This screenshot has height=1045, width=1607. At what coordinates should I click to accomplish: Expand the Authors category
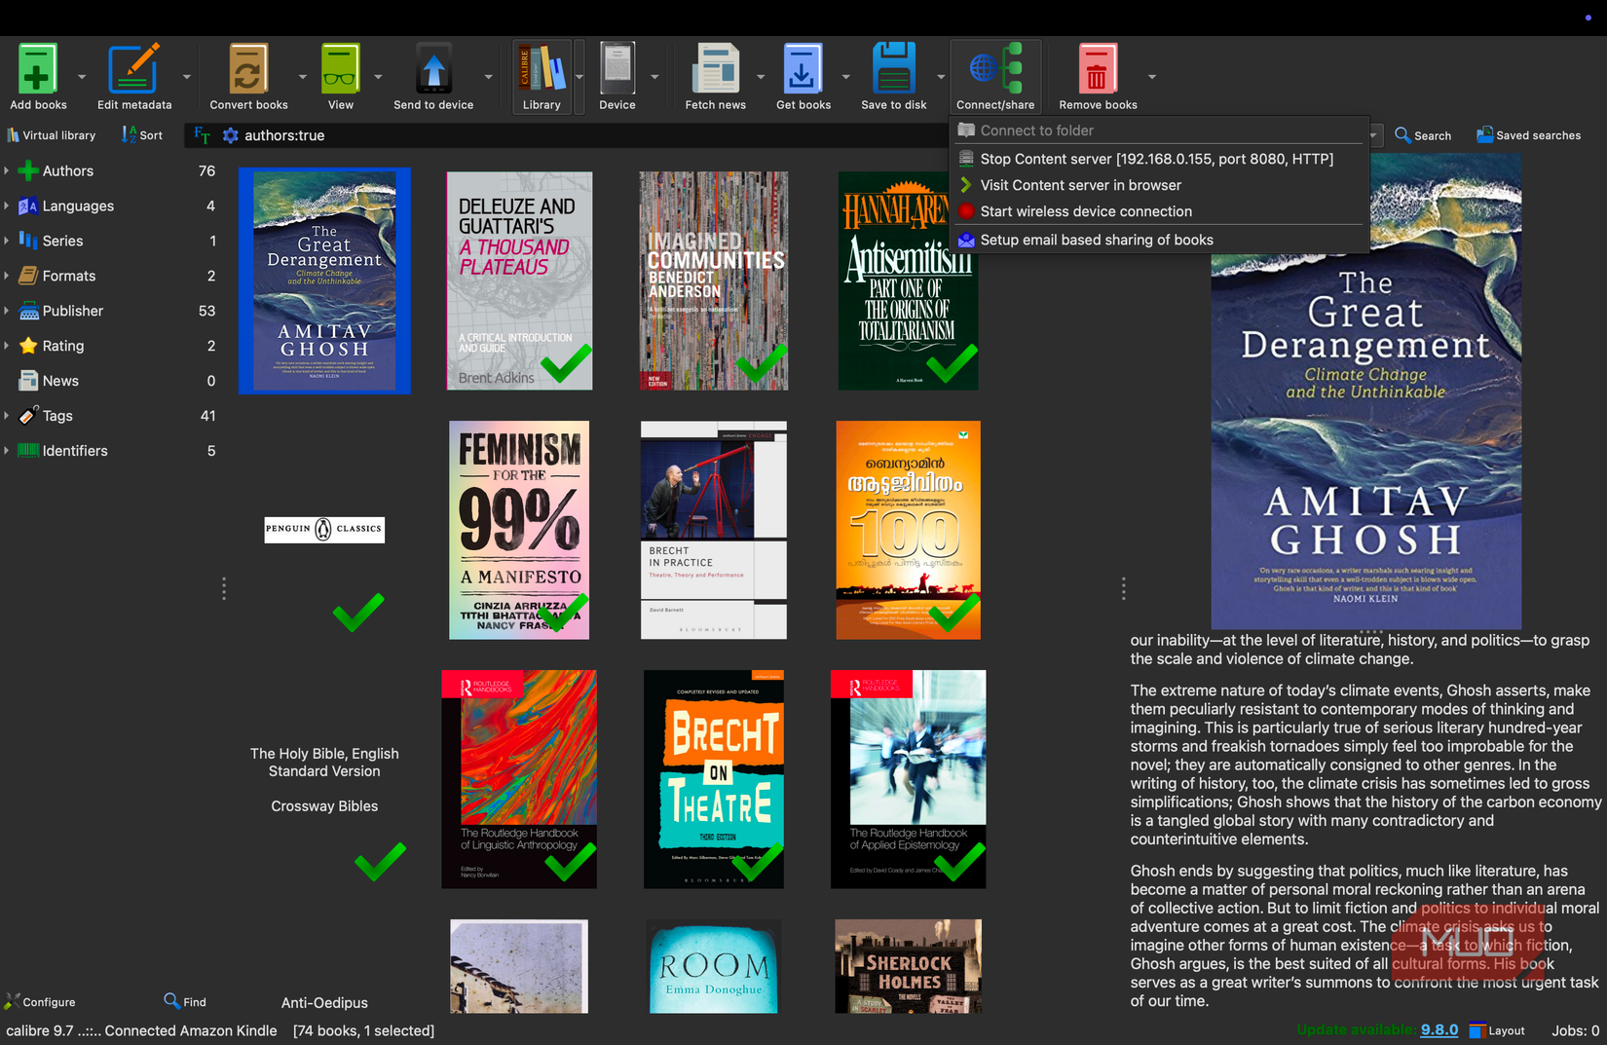point(7,170)
